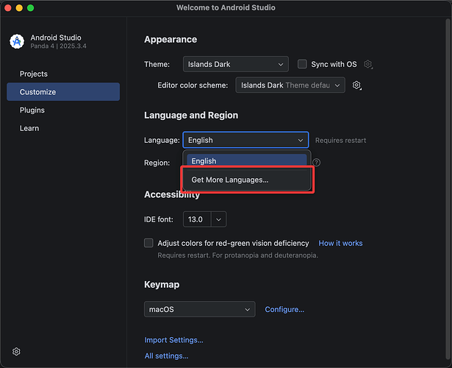Minimize window with the yellow button
This screenshot has height=368, width=452.
tap(19, 8)
